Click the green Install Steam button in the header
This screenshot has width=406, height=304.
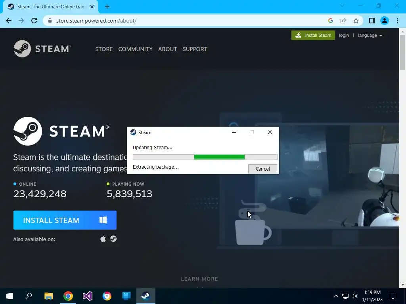[313, 35]
